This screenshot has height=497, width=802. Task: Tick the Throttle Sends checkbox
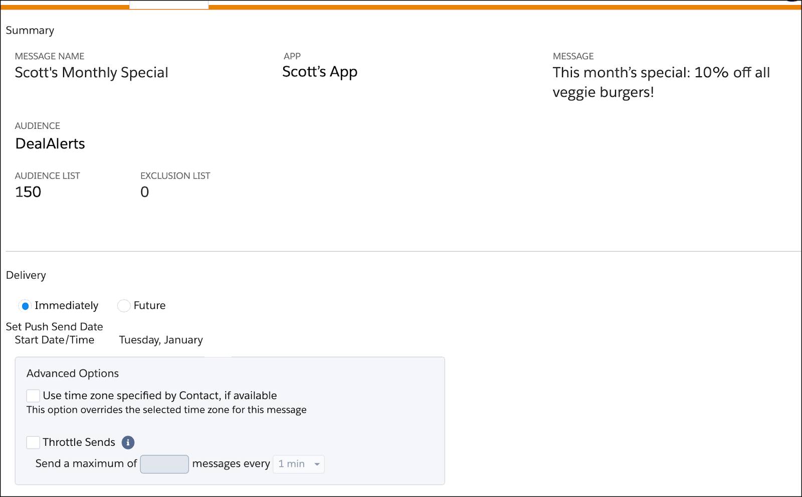33,442
